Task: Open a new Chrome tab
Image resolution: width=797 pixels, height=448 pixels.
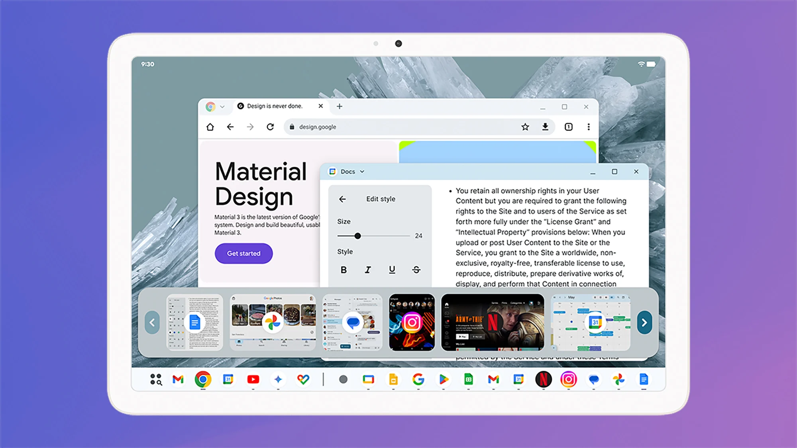Action: pos(340,106)
